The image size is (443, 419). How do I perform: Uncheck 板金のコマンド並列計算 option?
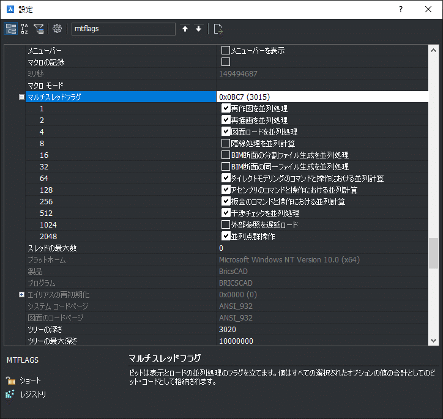coord(225,201)
